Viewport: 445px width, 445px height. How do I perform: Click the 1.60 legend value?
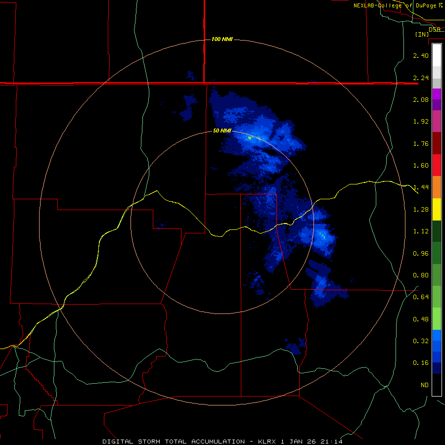[421, 166]
